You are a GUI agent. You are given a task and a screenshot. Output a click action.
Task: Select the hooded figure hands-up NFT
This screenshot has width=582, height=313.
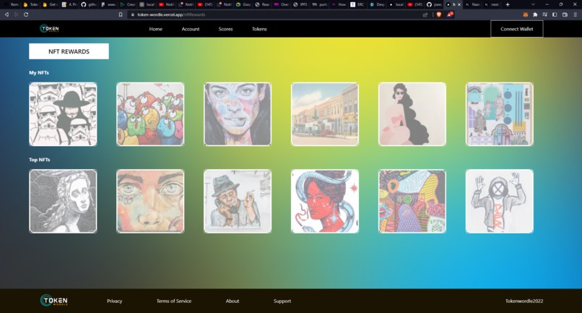coord(500,201)
